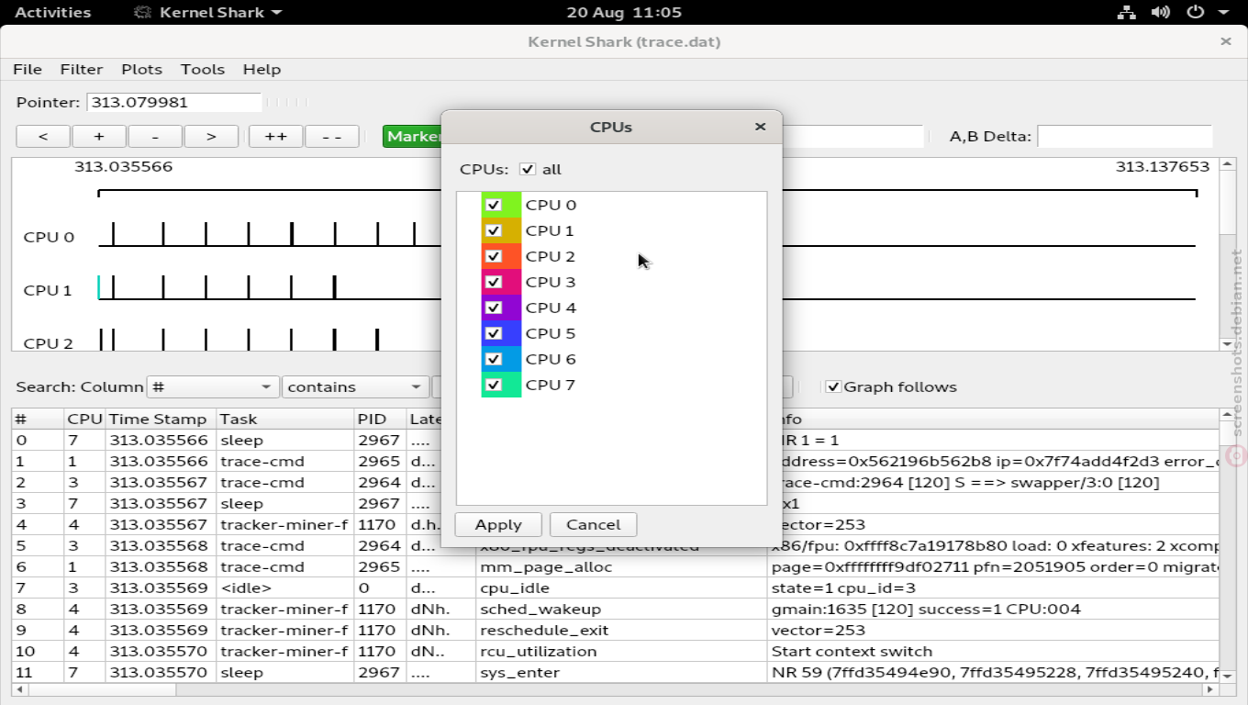Click the Pointer value field
Screen dimensions: 1248x705
pos(174,102)
